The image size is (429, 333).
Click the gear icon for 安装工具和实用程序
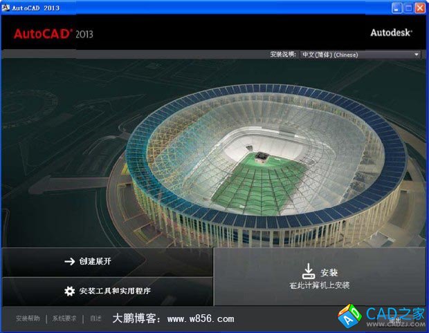click(x=69, y=291)
